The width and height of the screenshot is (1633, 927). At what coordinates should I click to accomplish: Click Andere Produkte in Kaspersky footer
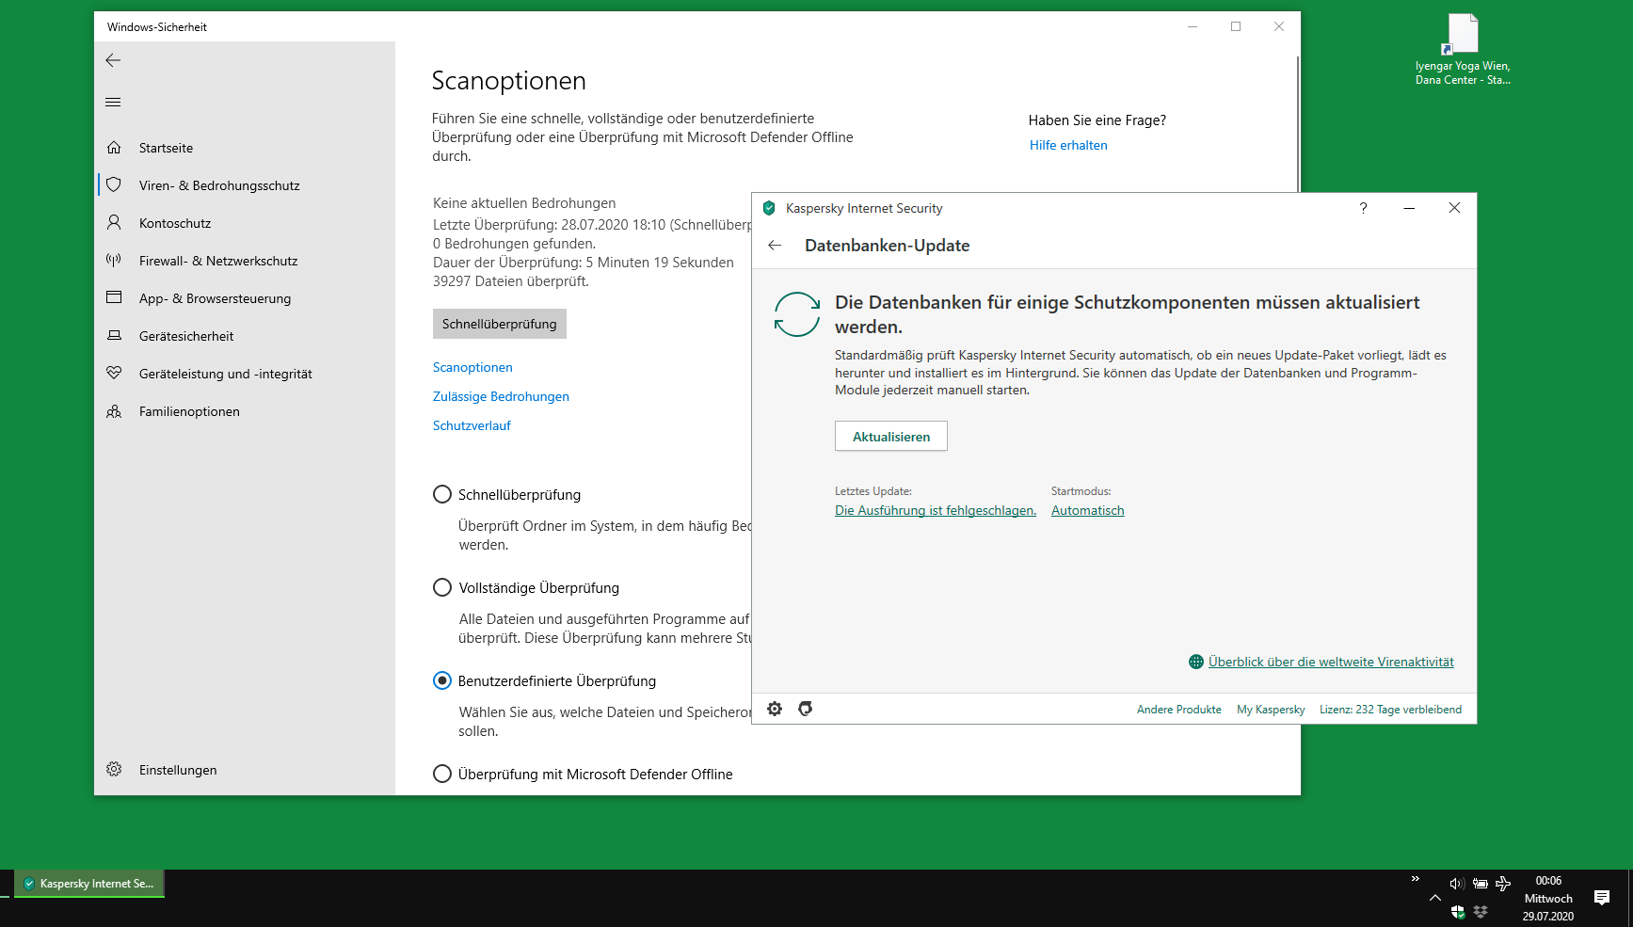click(x=1179, y=710)
